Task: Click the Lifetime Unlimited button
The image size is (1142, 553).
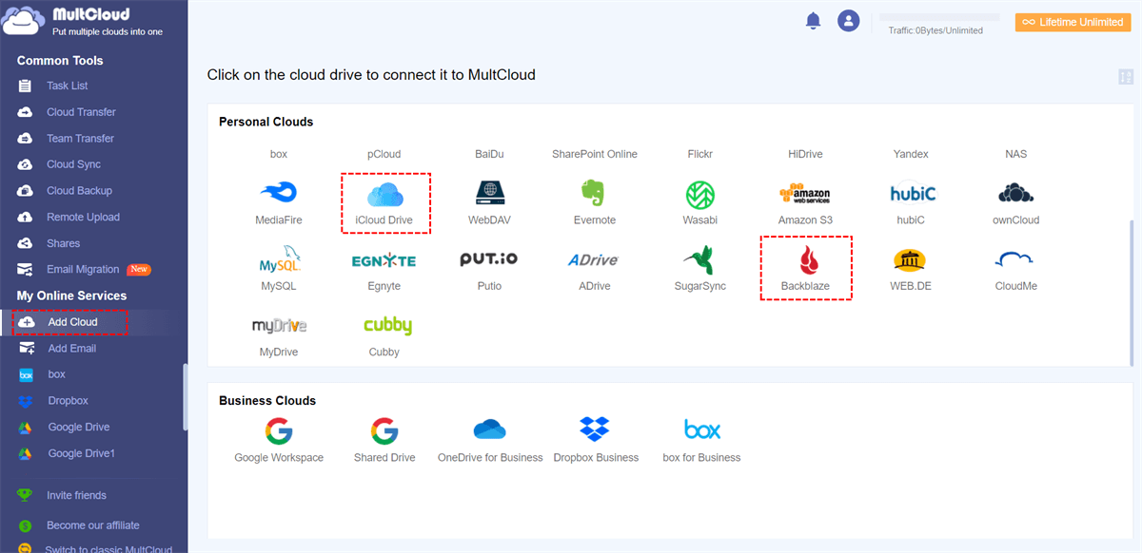Action: coord(1073,22)
